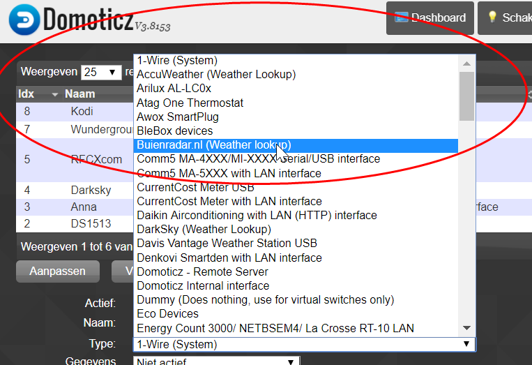The height and width of the screenshot is (365, 532).
Task: Select CurrentCost Meter with LAN interface
Action: (x=296, y=202)
